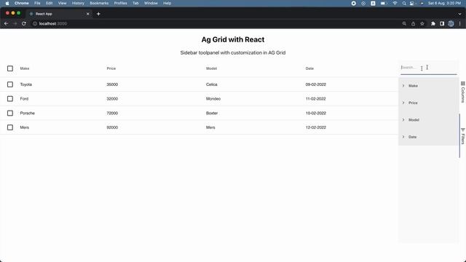This screenshot has height=262, width=466.
Task: Reload the page with refresh icon
Action: point(24,23)
